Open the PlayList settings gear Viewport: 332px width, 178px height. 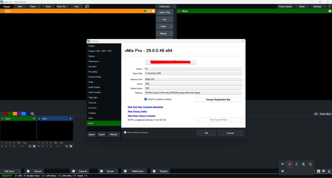(154, 171)
